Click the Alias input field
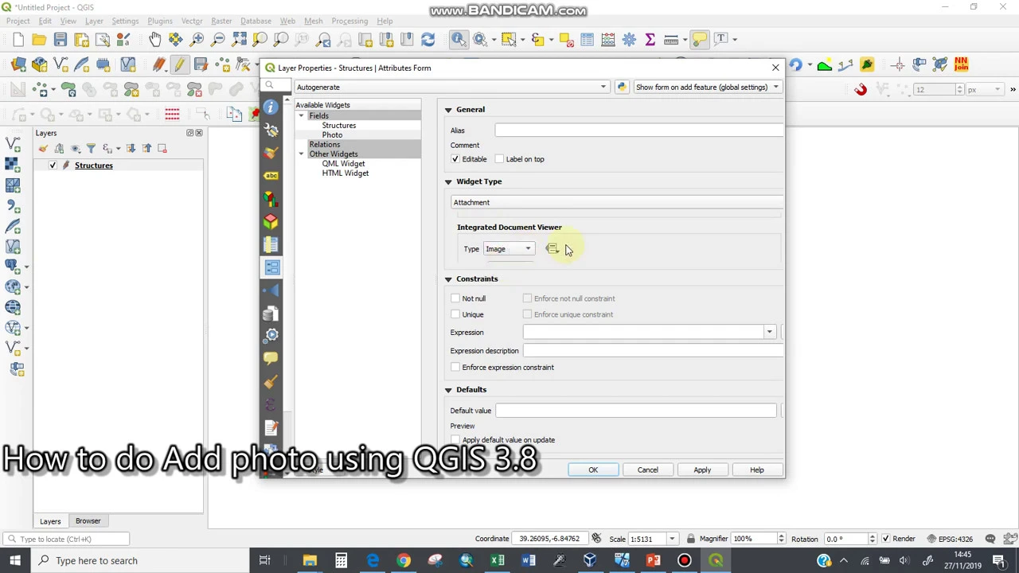The image size is (1019, 573). (639, 131)
